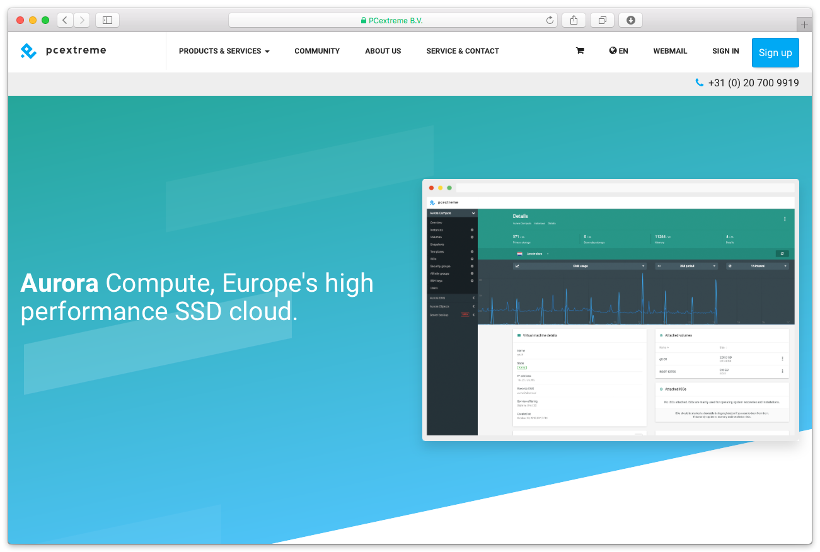This screenshot has height=552, width=820.
Task: Open Safari downloads button
Action: [x=630, y=20]
